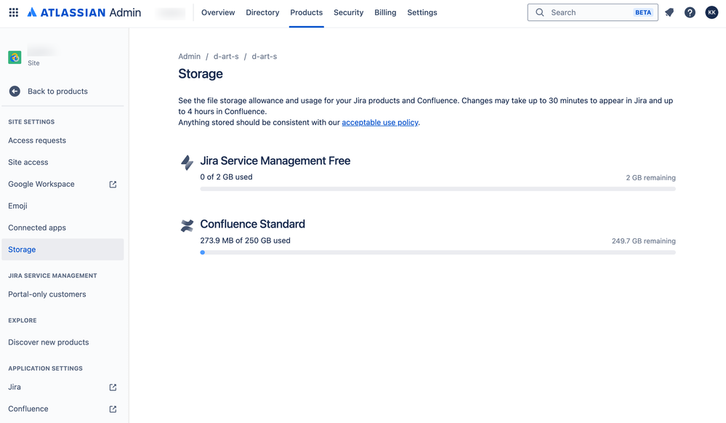
Task: Open the Billing tab
Action: 385,12
